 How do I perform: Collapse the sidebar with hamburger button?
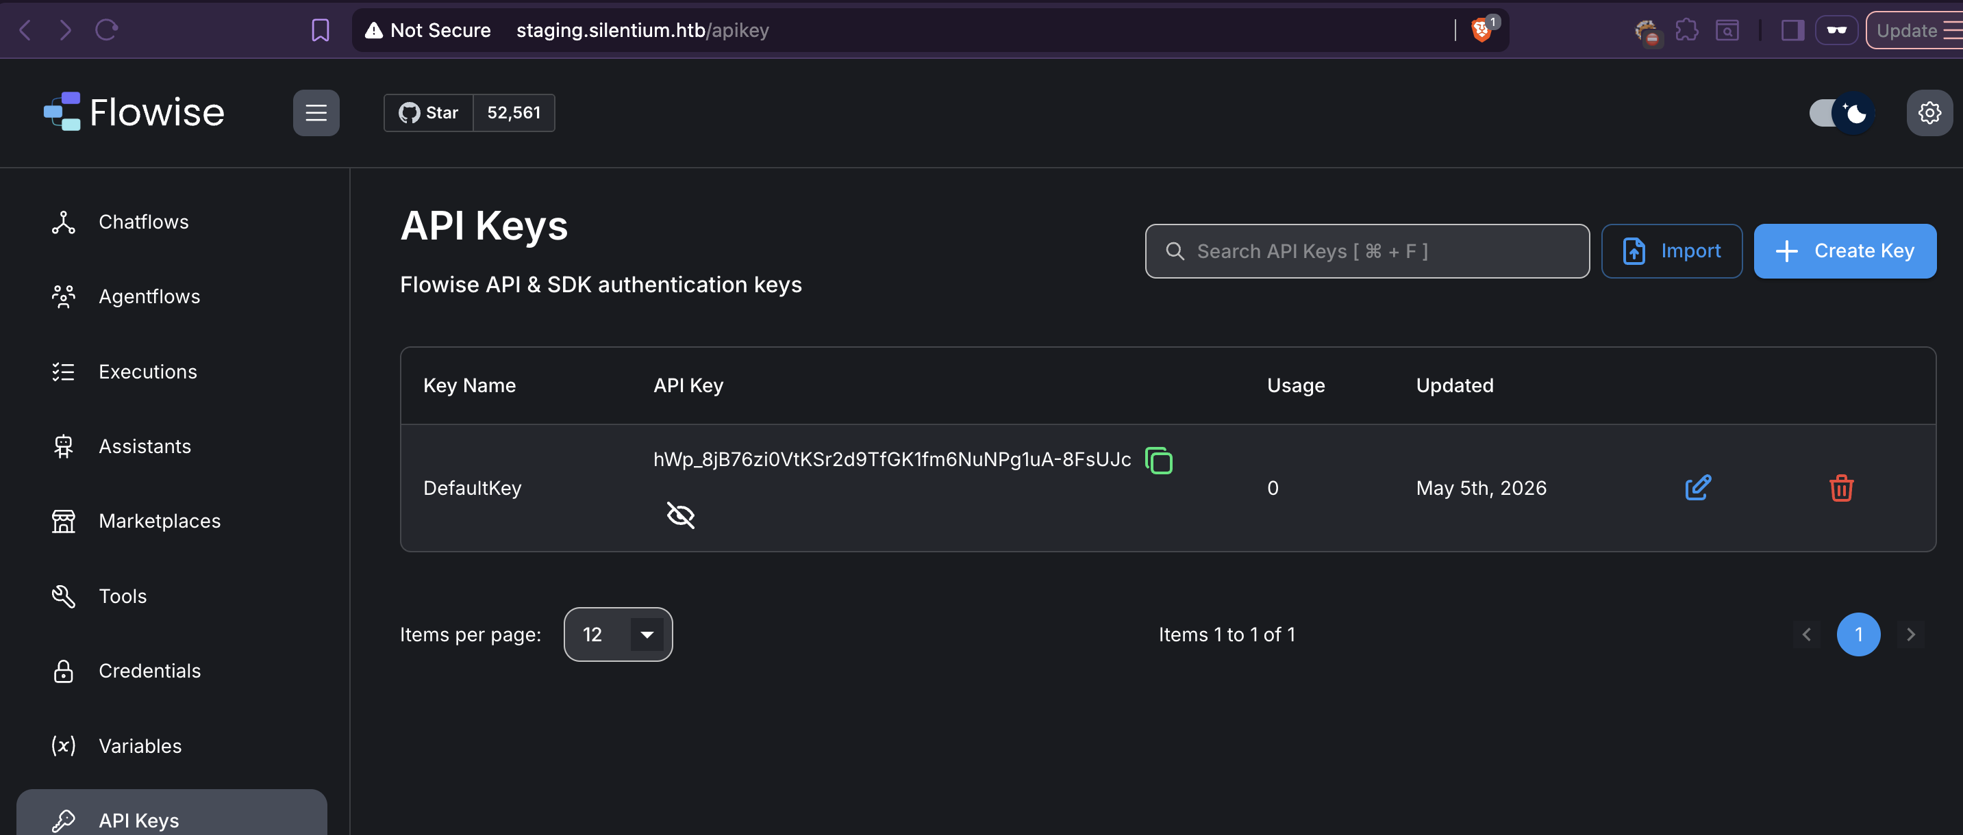[x=316, y=114]
